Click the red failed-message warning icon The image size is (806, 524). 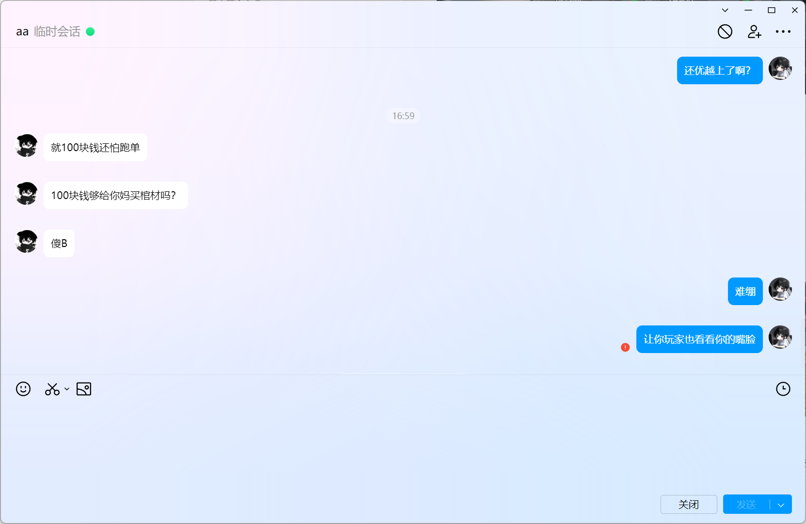tap(625, 347)
